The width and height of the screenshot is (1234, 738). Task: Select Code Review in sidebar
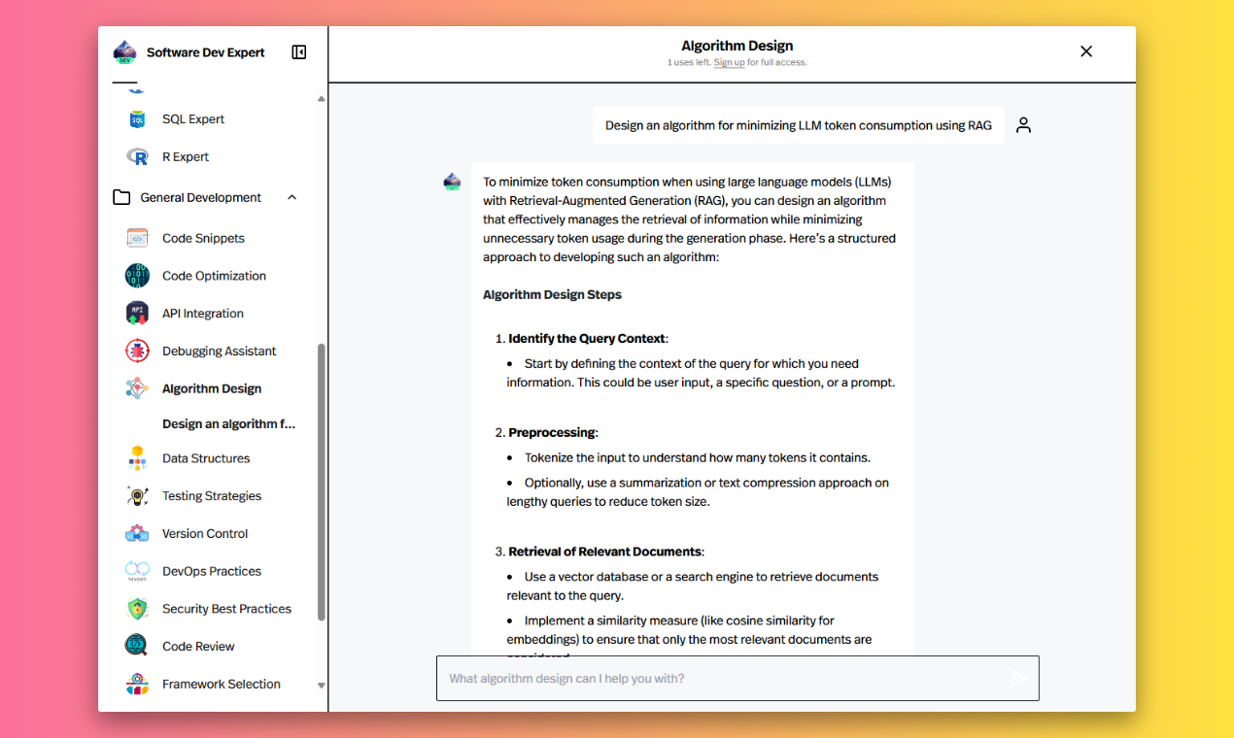[198, 646]
